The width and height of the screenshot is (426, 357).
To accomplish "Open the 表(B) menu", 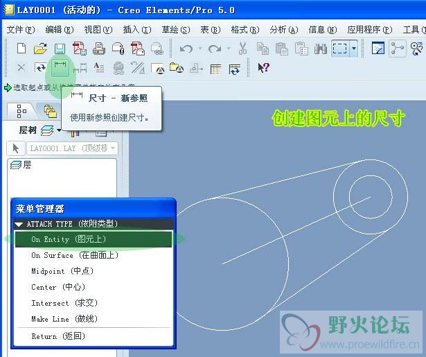I will pyautogui.click(x=211, y=29).
